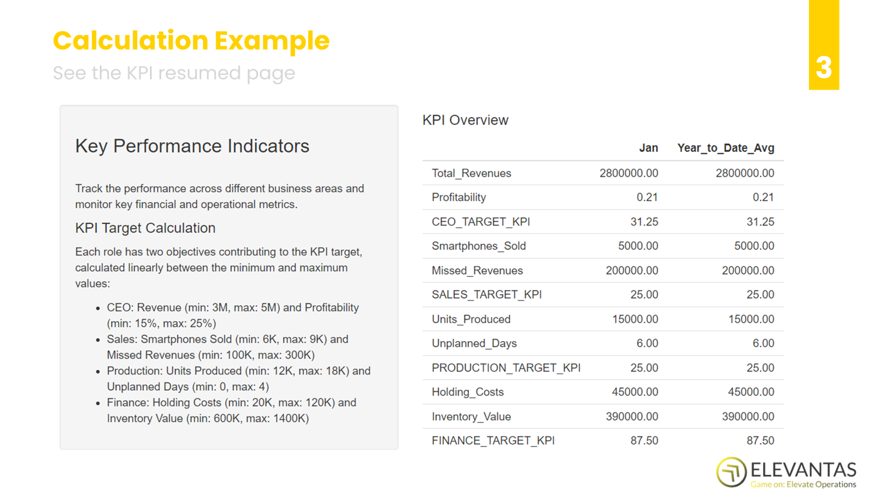Click the Smartphones_Sold row label
This screenshot has height=501, width=892.
tap(478, 246)
